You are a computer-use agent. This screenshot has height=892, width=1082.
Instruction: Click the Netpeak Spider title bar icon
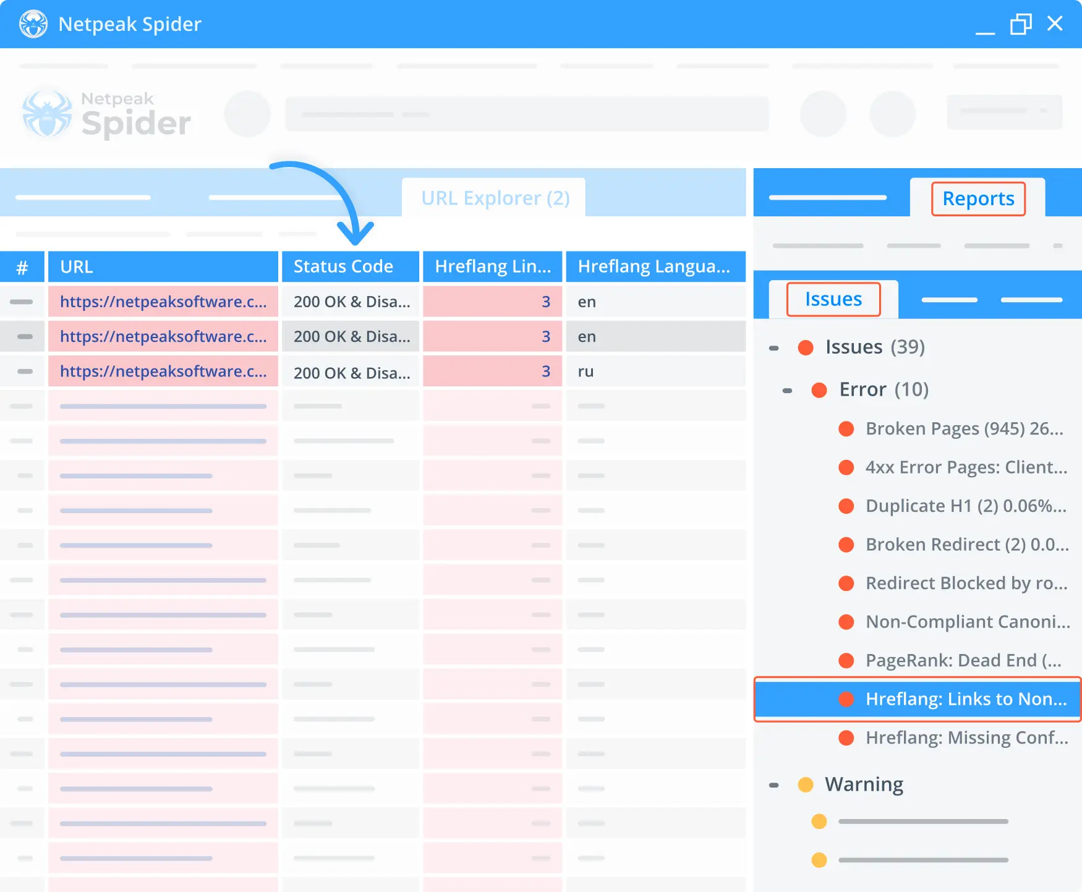pyautogui.click(x=33, y=24)
